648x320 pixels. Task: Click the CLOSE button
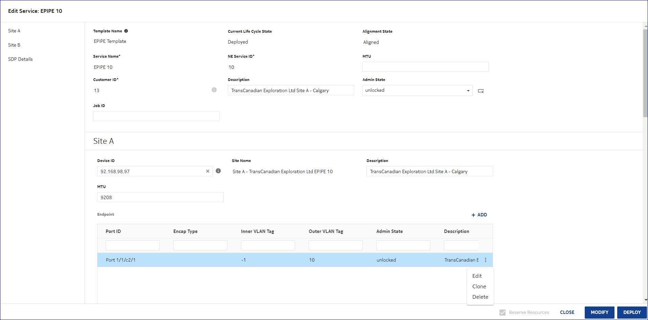tap(567, 312)
